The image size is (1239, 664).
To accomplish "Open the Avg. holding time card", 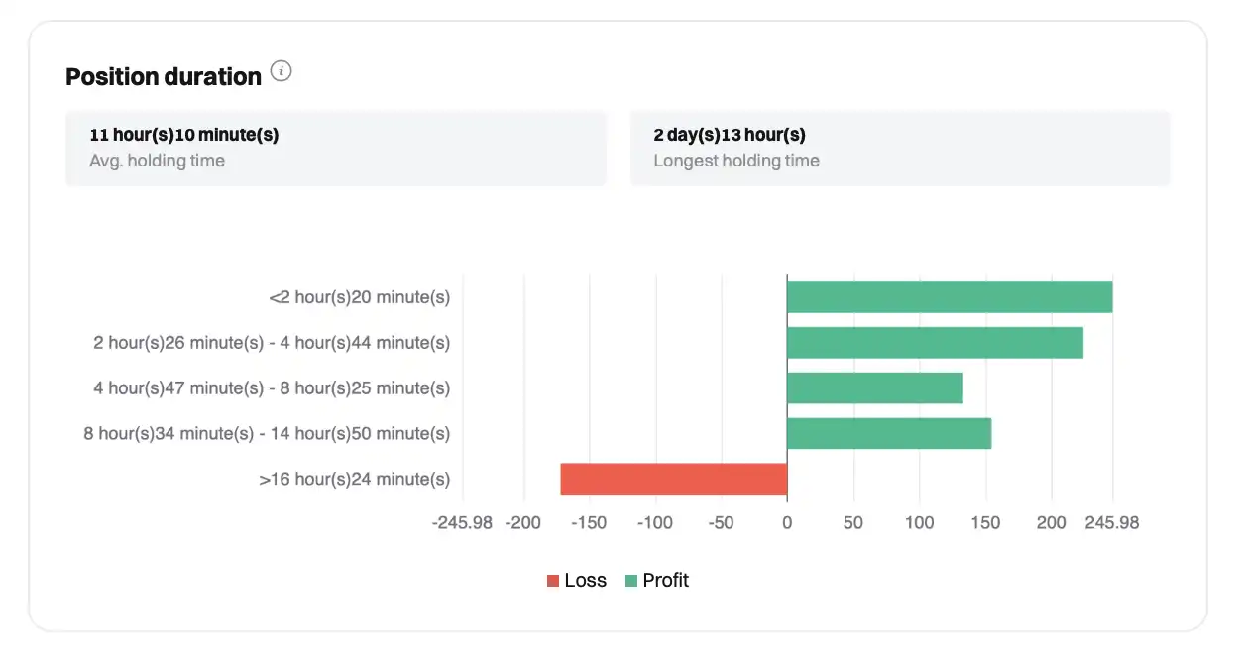I will (335, 148).
